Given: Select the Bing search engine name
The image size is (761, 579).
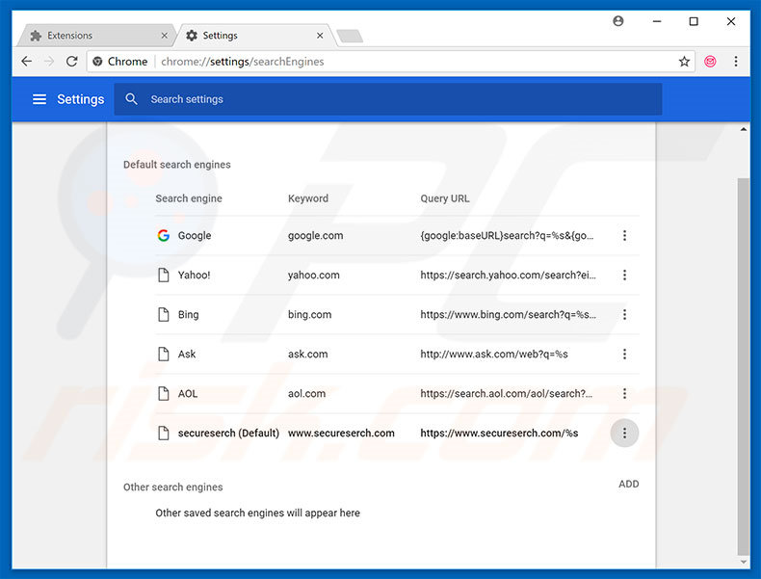Looking at the screenshot, I should tap(188, 314).
